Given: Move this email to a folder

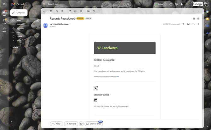Looking at the screenshot, I should 88,11.
